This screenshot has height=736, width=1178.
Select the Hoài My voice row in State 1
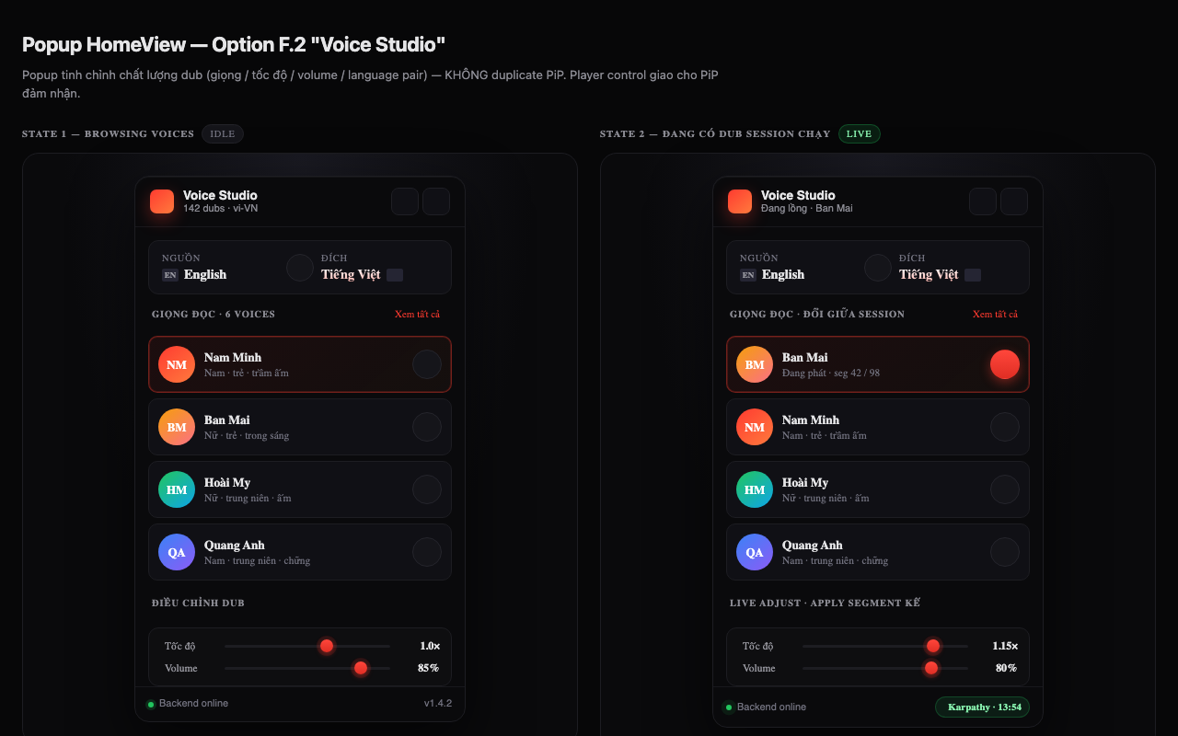pos(300,489)
